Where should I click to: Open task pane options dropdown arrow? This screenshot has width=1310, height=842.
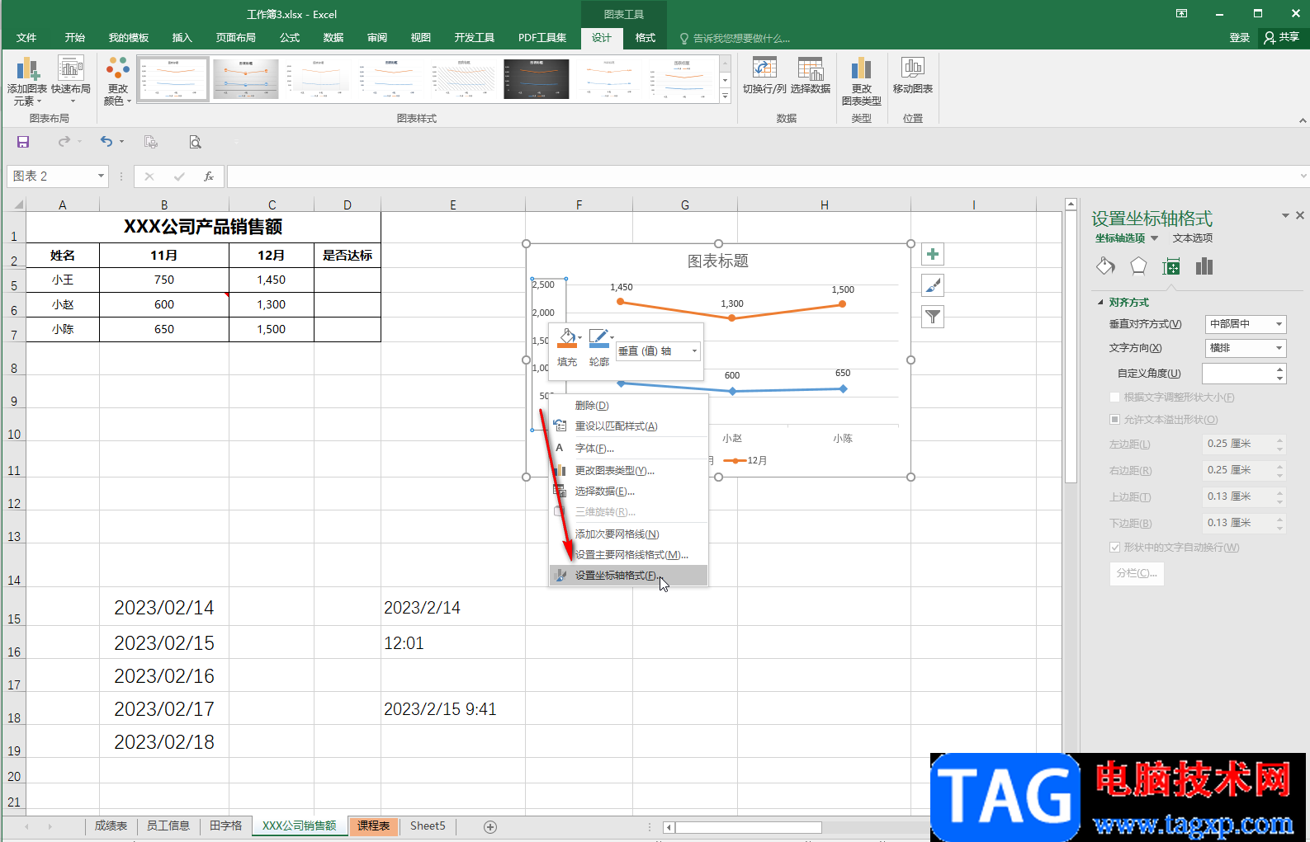[1285, 215]
